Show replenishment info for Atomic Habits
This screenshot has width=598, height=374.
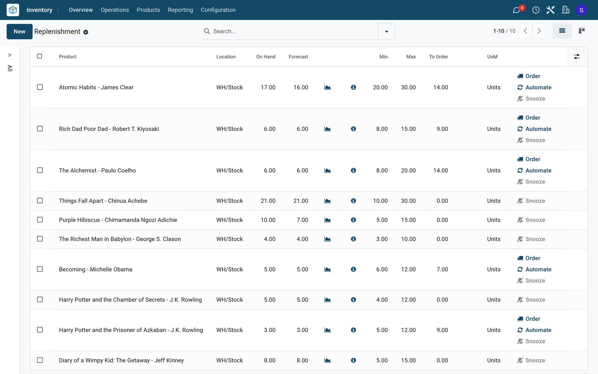pos(353,88)
